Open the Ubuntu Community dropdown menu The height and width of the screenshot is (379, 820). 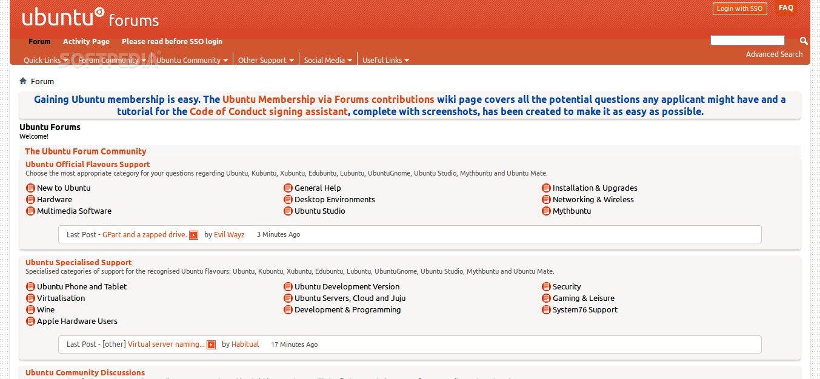pyautogui.click(x=192, y=60)
